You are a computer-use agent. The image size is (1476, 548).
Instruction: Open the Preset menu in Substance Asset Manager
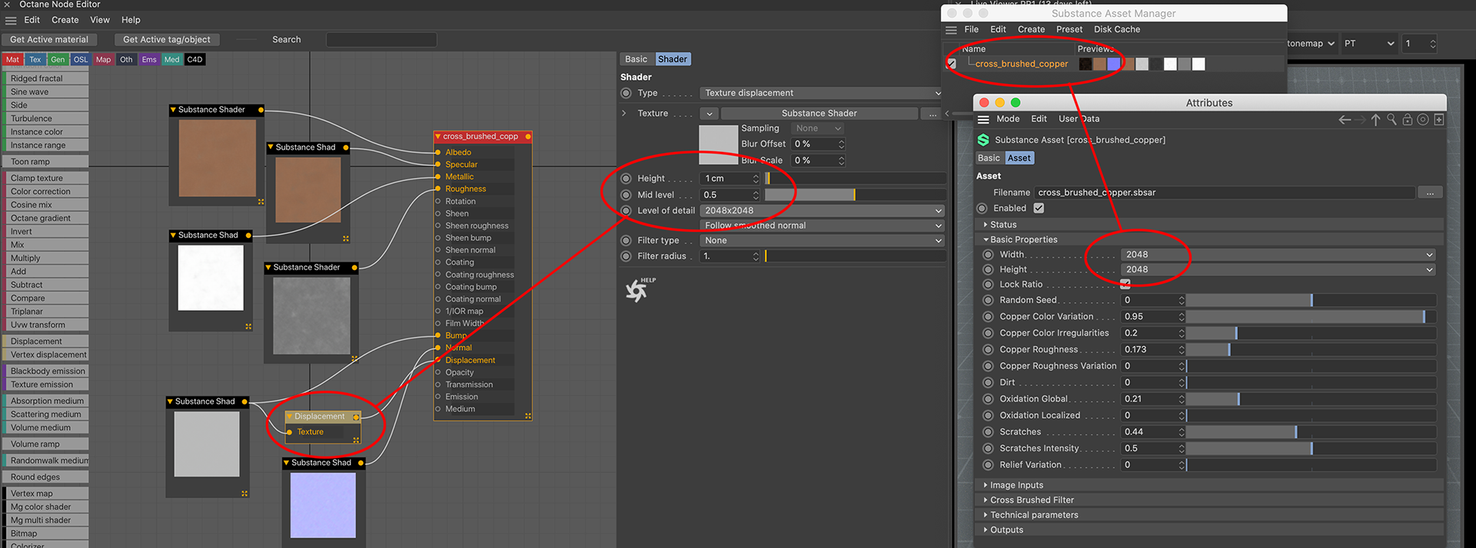(x=1069, y=29)
